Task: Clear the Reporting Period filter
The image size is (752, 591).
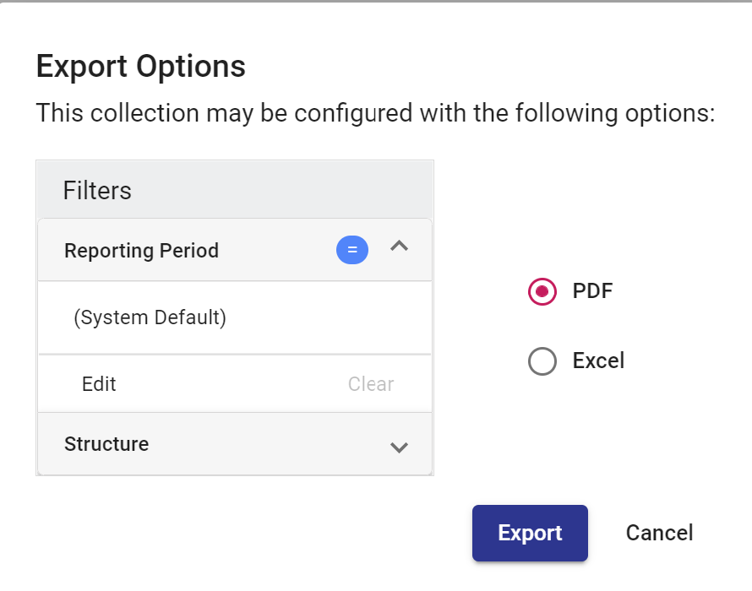Action: click(x=371, y=384)
